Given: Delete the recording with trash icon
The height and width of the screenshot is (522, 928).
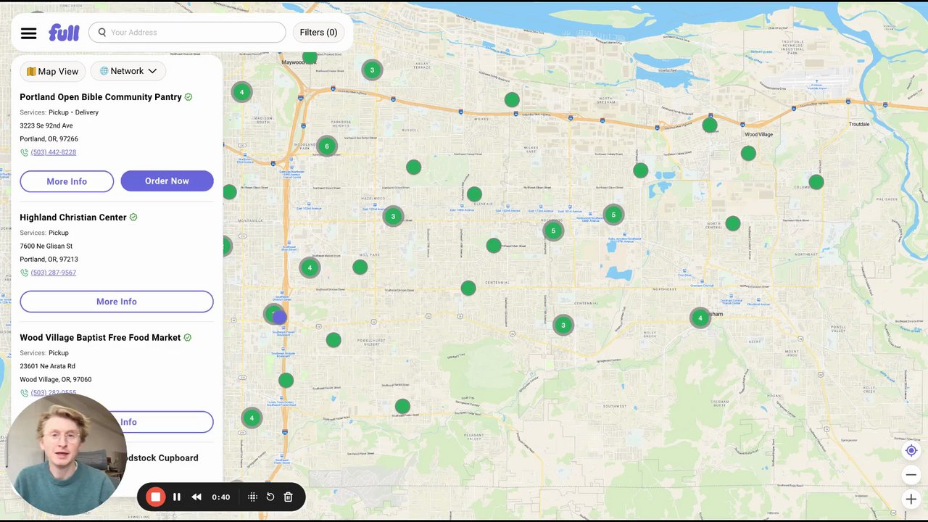Looking at the screenshot, I should 288,497.
